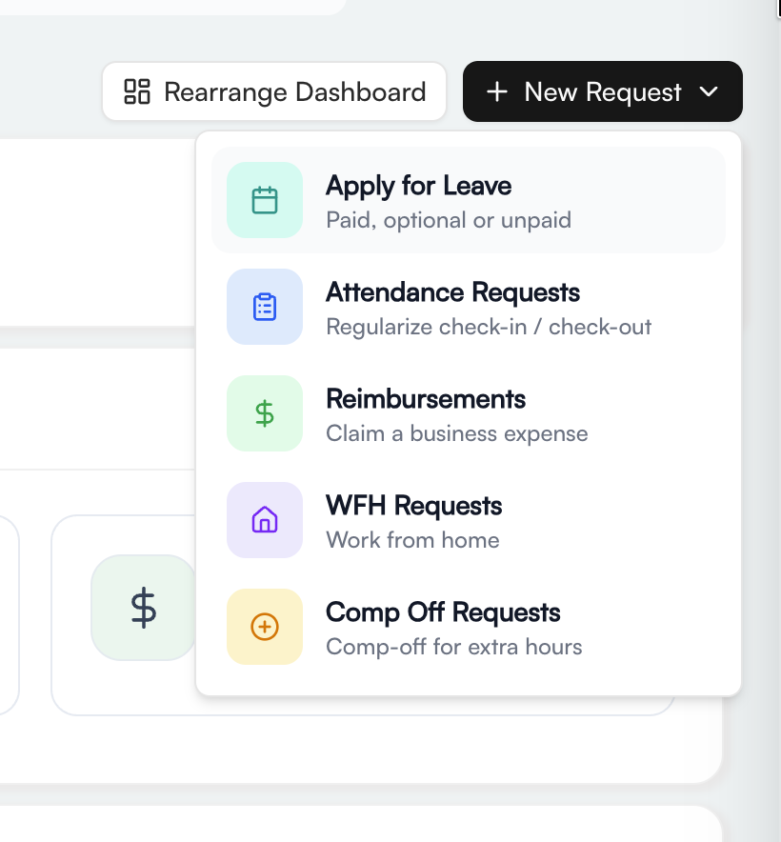Image resolution: width=781 pixels, height=842 pixels.
Task: Open Reimbursements request option
Action: pos(469,413)
